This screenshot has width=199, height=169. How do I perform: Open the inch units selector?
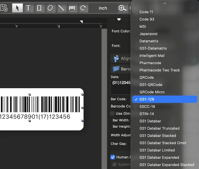pyautogui.click(x=103, y=8)
